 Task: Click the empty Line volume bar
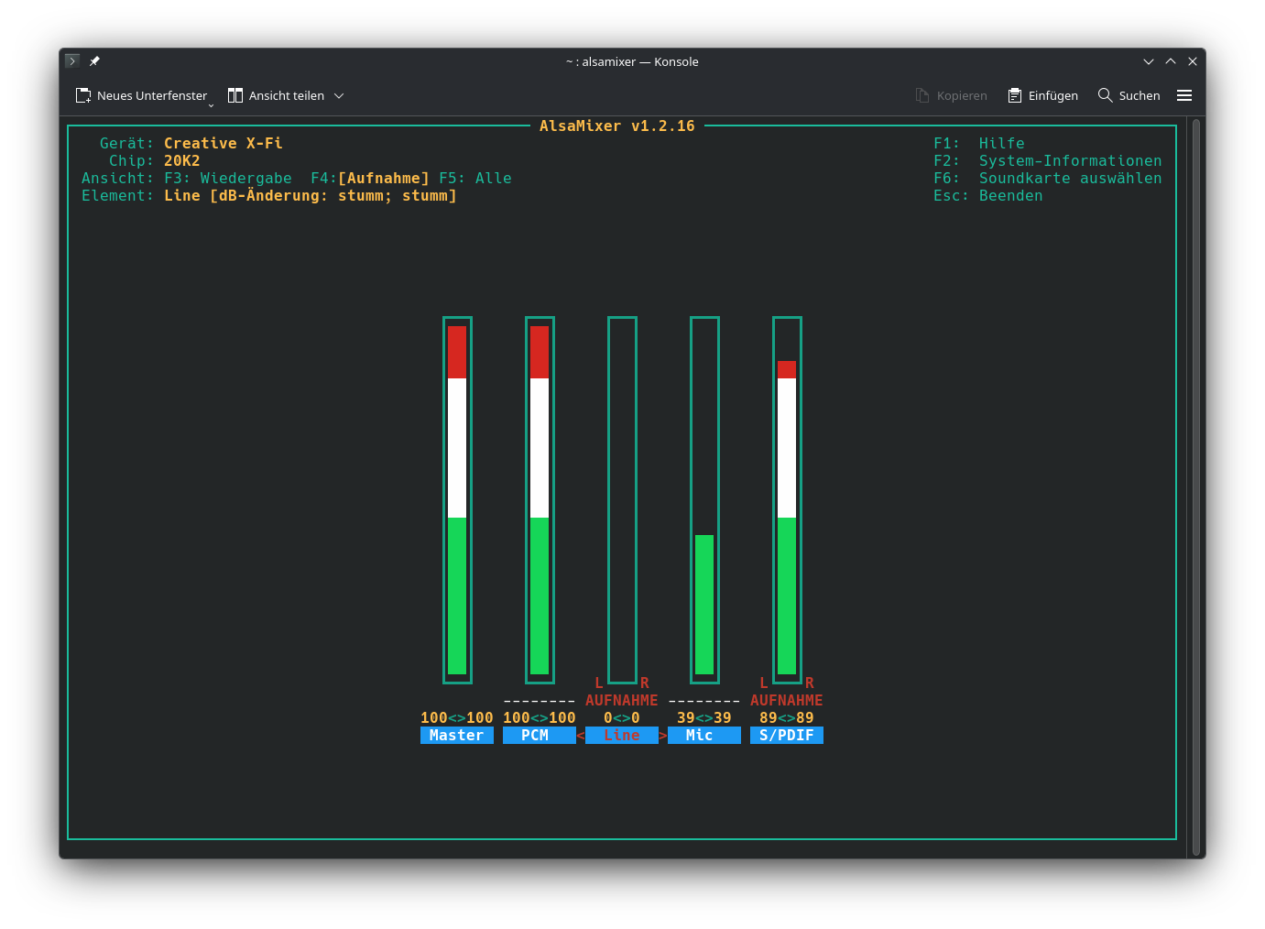click(622, 500)
